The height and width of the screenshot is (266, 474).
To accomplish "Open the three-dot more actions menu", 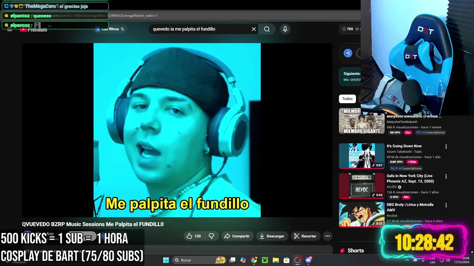I will [x=327, y=236].
